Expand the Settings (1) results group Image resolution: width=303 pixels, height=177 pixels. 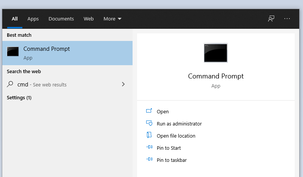point(19,98)
